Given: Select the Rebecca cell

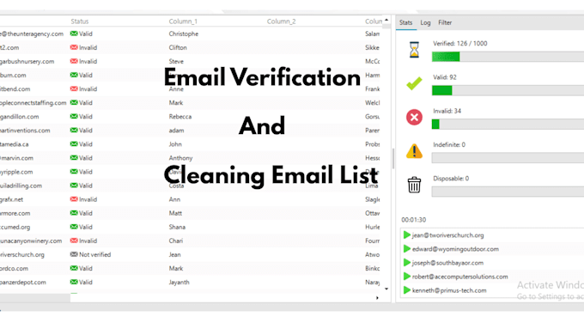Looking at the screenshot, I should (x=180, y=117).
